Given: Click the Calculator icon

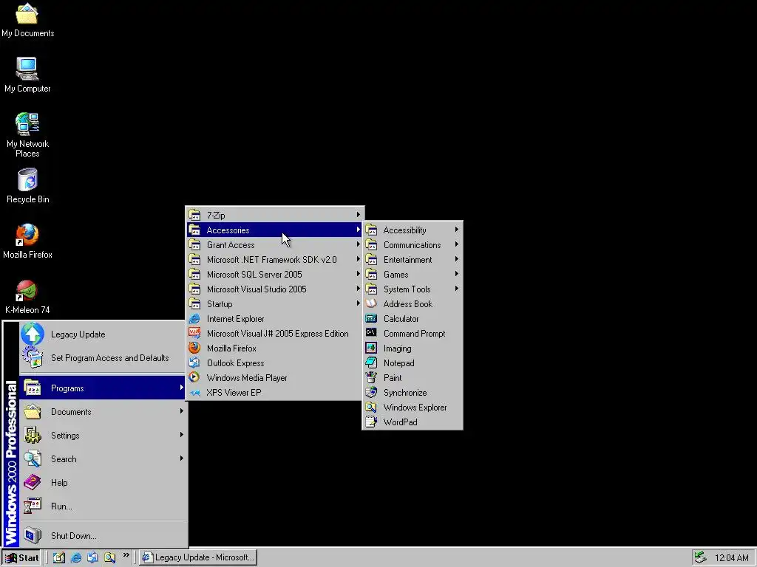Looking at the screenshot, I should coord(371,319).
